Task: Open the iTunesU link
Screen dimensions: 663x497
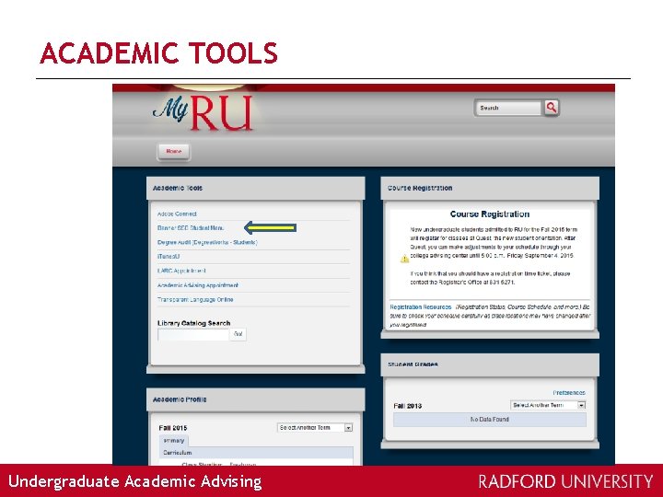Action: 169,257
